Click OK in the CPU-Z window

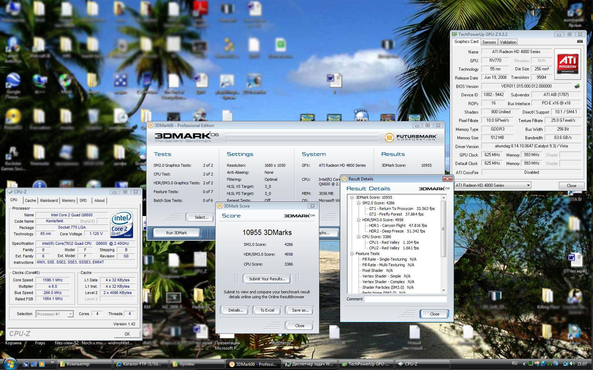(127, 334)
